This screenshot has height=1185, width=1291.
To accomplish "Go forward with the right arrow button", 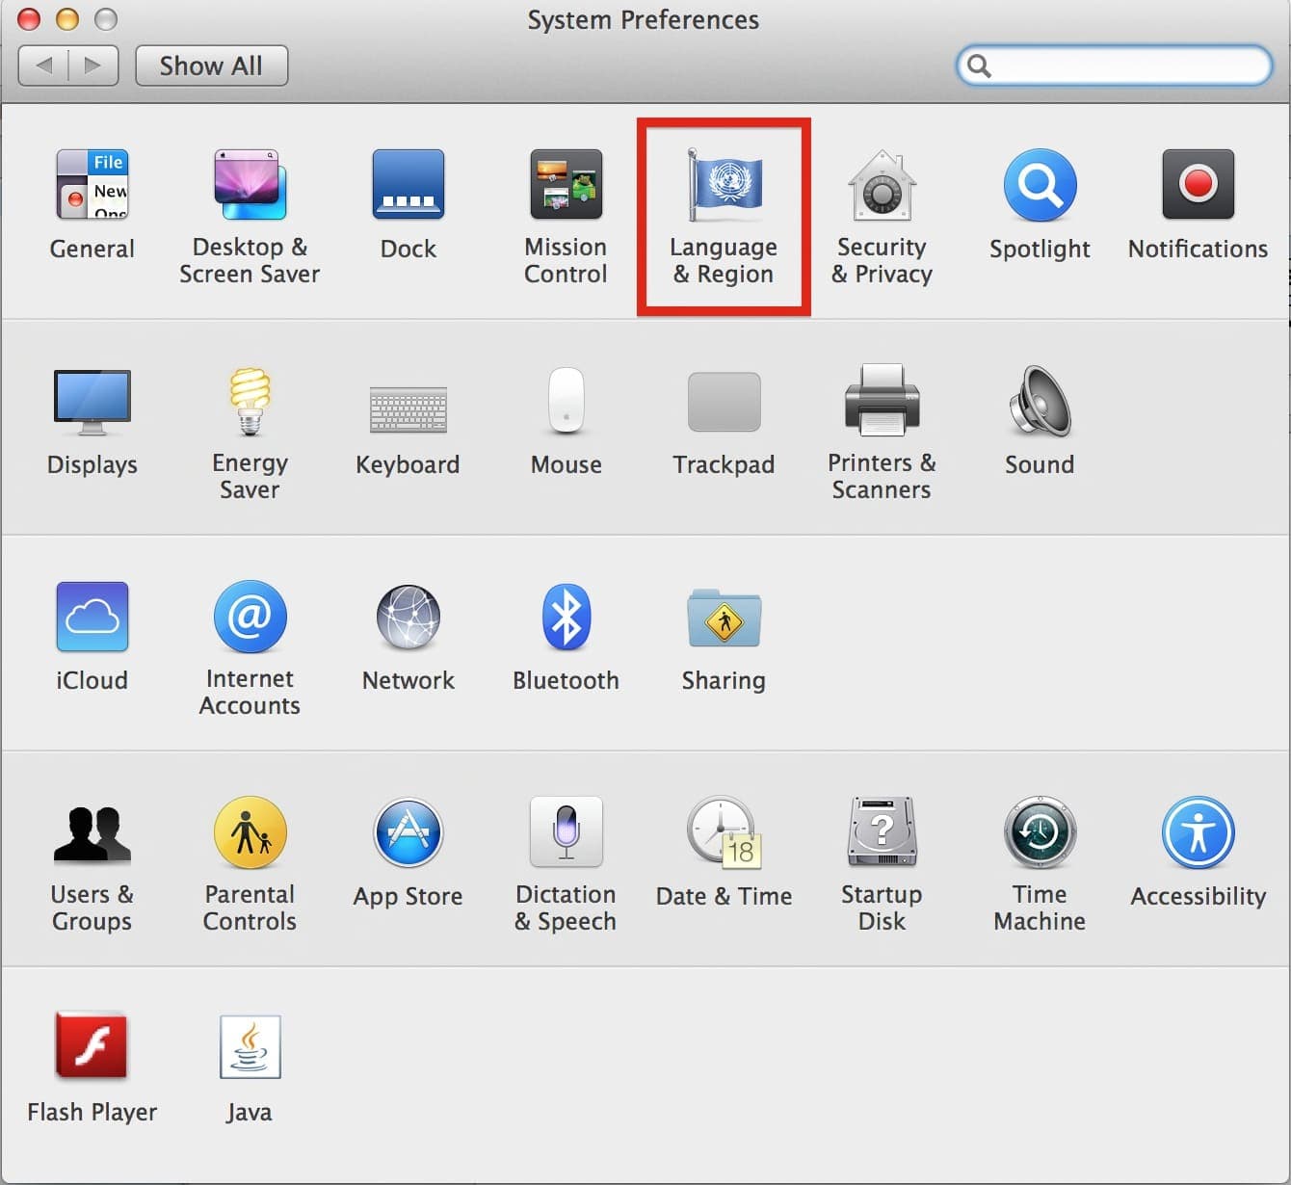I will click(x=93, y=66).
